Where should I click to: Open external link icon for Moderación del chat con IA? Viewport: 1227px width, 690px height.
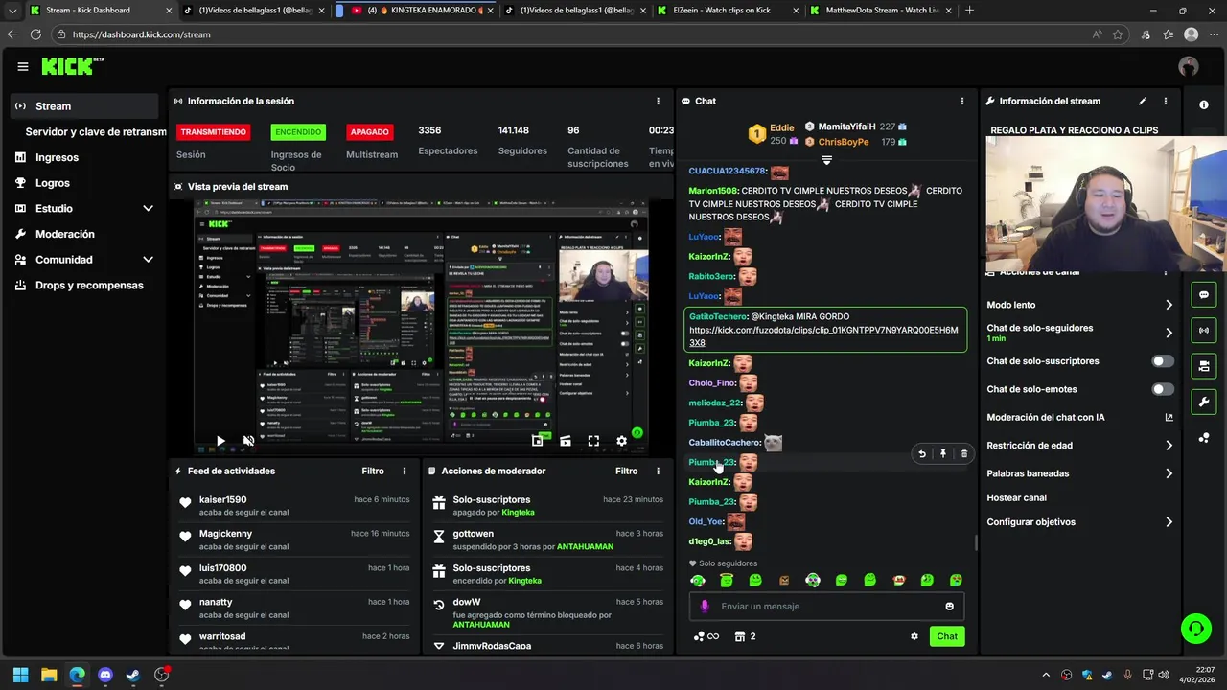1169,418
